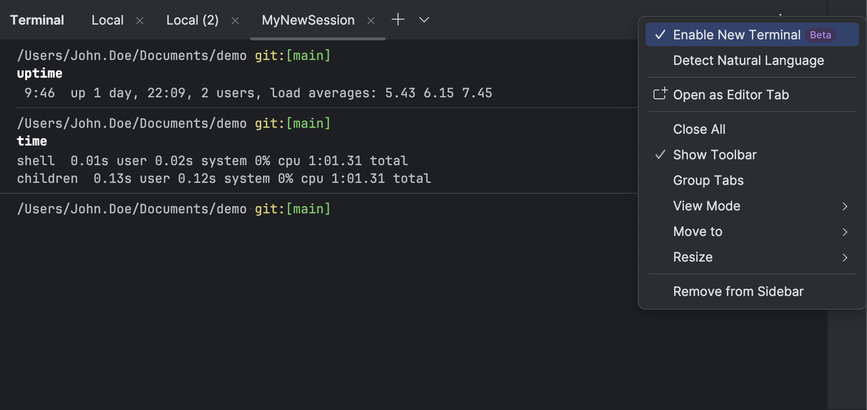Switch to the Local (2) tab
The width and height of the screenshot is (867, 410).
[192, 20]
